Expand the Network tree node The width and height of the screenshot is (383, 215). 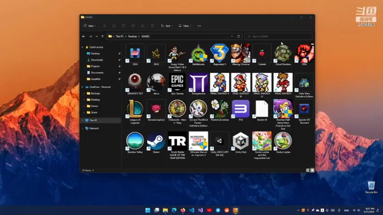82,128
